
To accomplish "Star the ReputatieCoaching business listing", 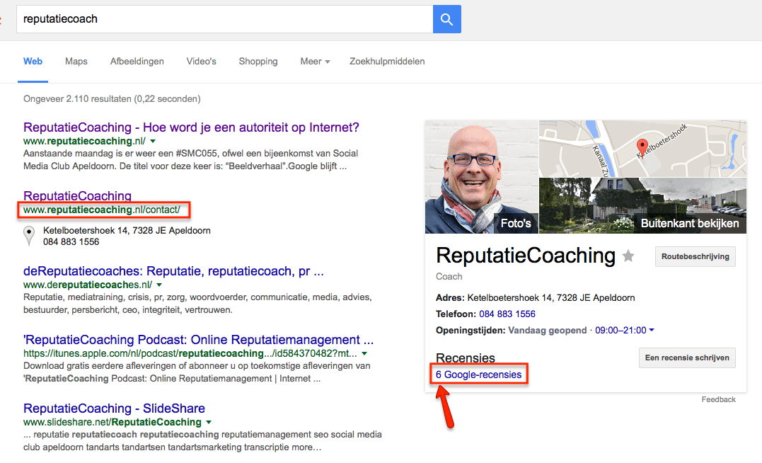I will coord(628,256).
